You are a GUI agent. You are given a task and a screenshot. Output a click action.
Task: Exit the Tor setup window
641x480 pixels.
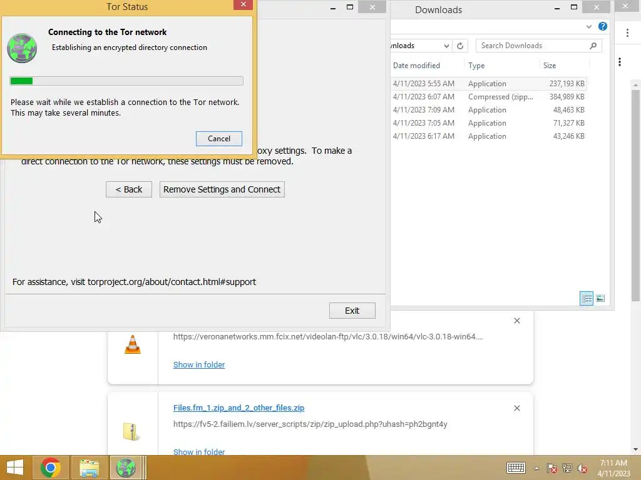[352, 311]
